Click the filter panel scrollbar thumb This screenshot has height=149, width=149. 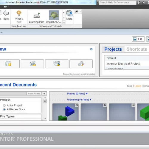tap(45, 101)
